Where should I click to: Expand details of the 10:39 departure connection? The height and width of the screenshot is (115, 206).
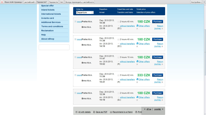click(75, 21)
